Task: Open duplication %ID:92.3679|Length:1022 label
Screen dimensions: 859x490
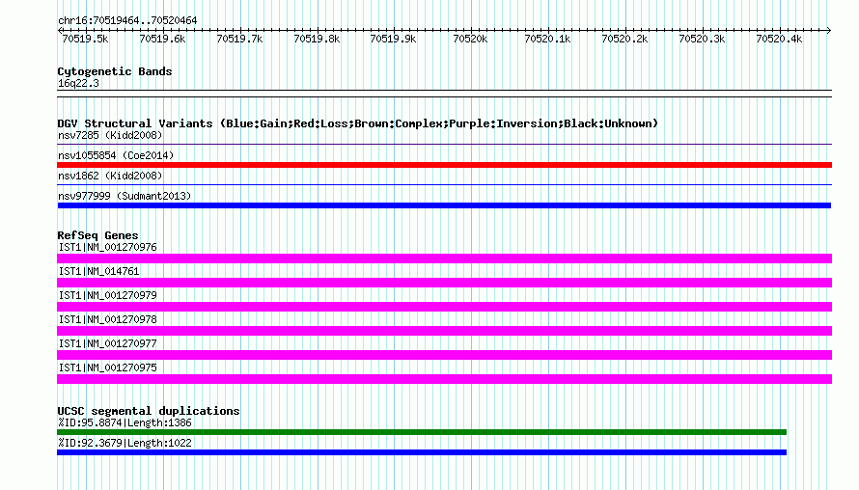Action: (x=125, y=444)
